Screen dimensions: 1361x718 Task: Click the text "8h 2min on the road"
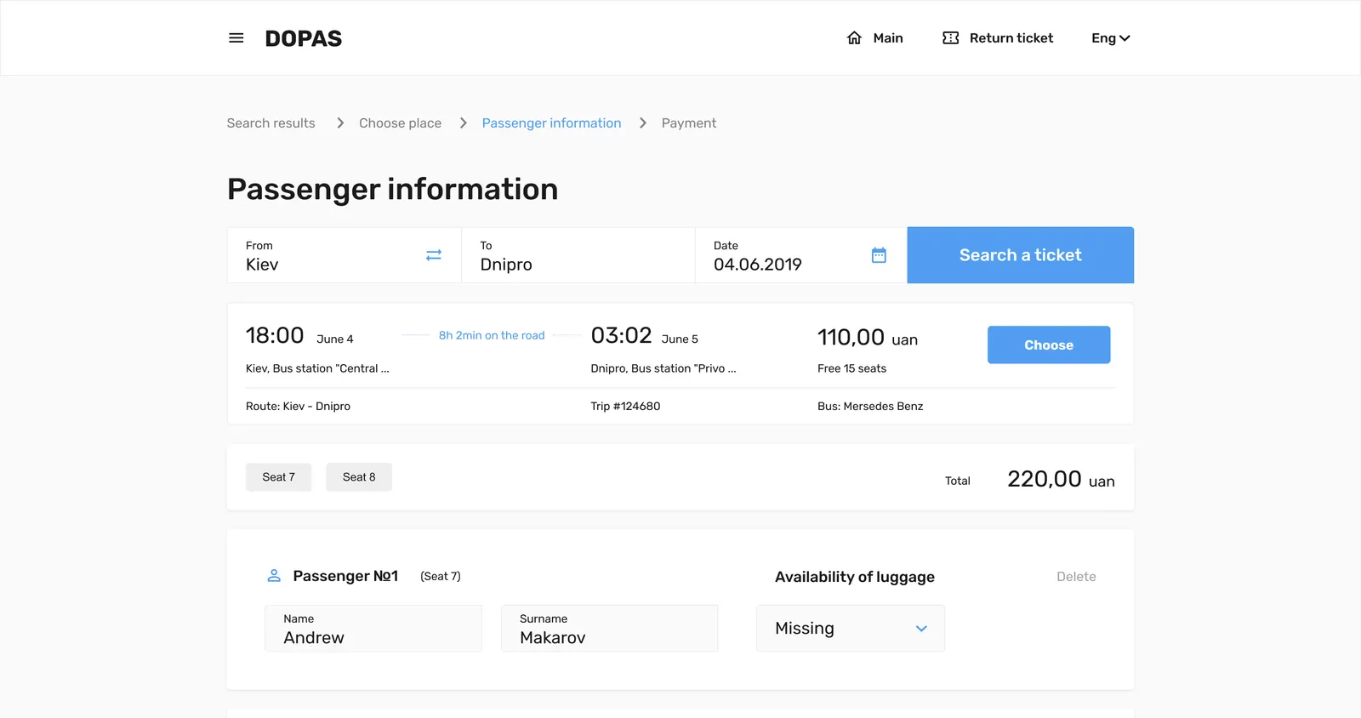tap(492, 335)
